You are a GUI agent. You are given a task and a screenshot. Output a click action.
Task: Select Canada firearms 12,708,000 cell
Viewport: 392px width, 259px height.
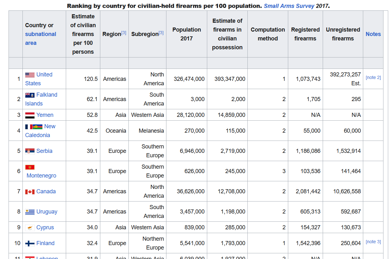[227, 191]
